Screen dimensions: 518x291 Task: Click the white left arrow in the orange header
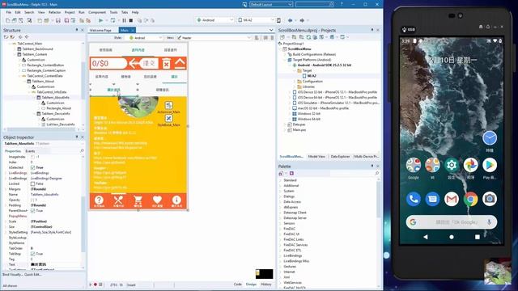134,63
